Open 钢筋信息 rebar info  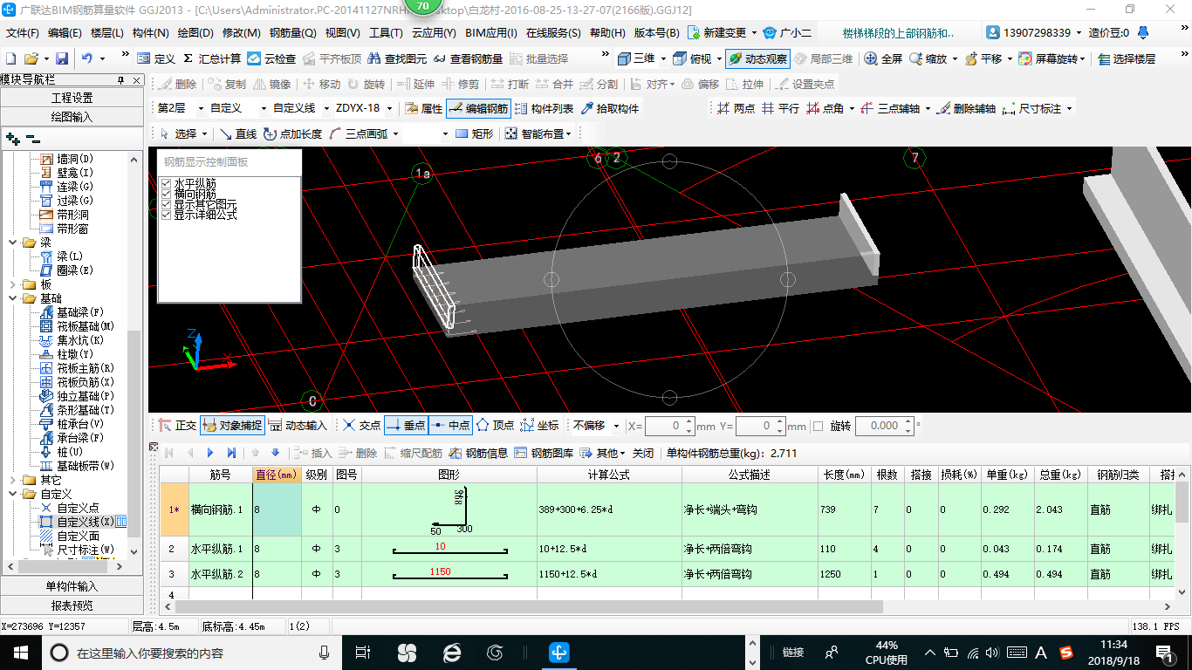coord(478,453)
